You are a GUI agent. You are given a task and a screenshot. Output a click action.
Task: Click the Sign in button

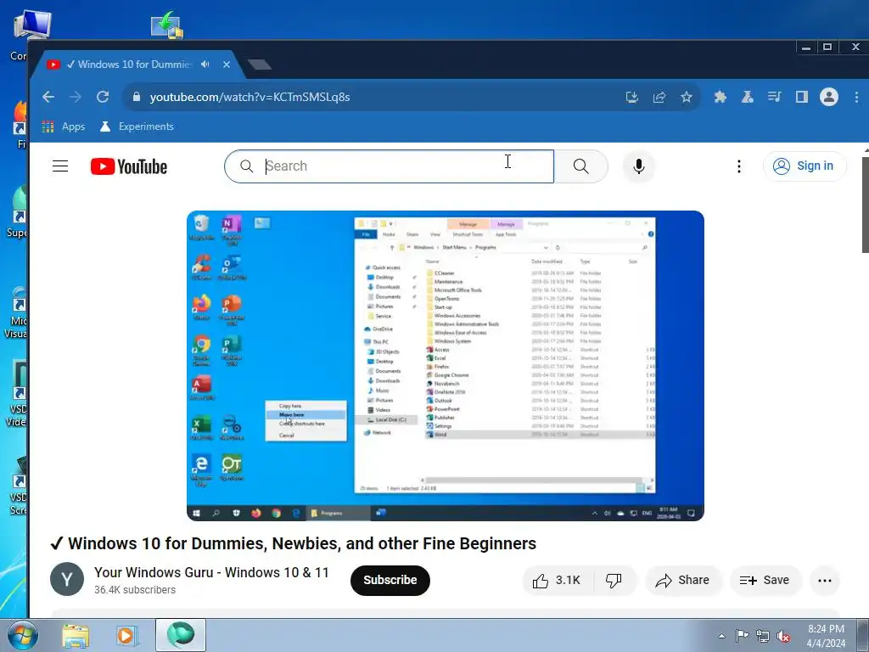pyautogui.click(x=805, y=166)
